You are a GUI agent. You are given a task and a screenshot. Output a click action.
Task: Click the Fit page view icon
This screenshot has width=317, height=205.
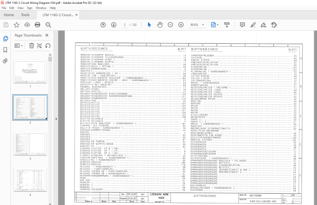(213, 25)
